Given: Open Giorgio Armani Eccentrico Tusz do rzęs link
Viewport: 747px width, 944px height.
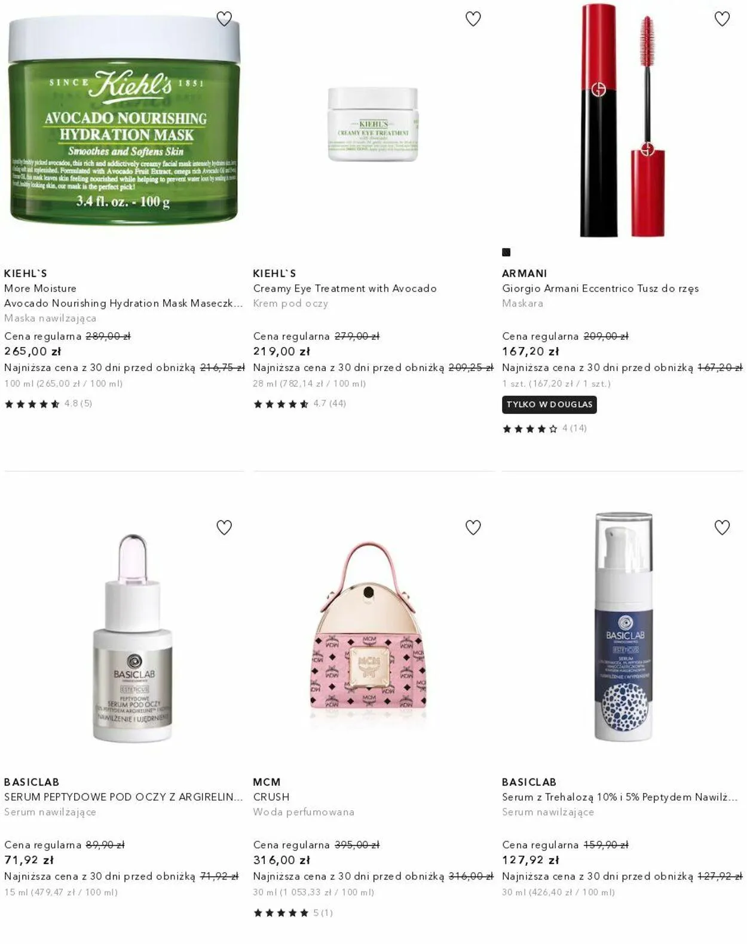Looking at the screenshot, I should pos(600,288).
